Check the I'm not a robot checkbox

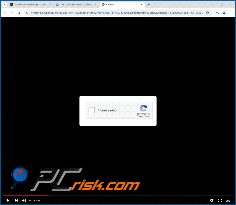coord(92,110)
